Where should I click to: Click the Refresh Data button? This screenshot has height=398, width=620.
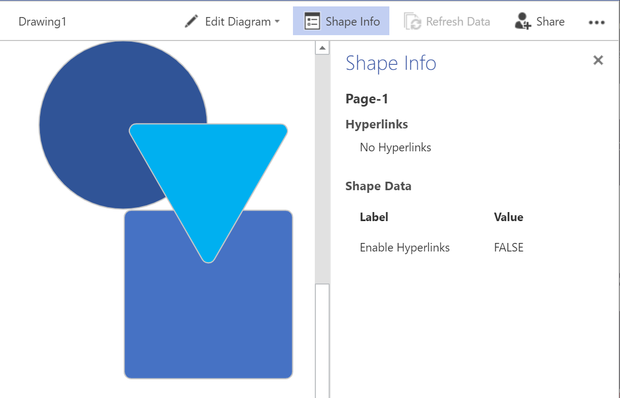[x=447, y=21]
